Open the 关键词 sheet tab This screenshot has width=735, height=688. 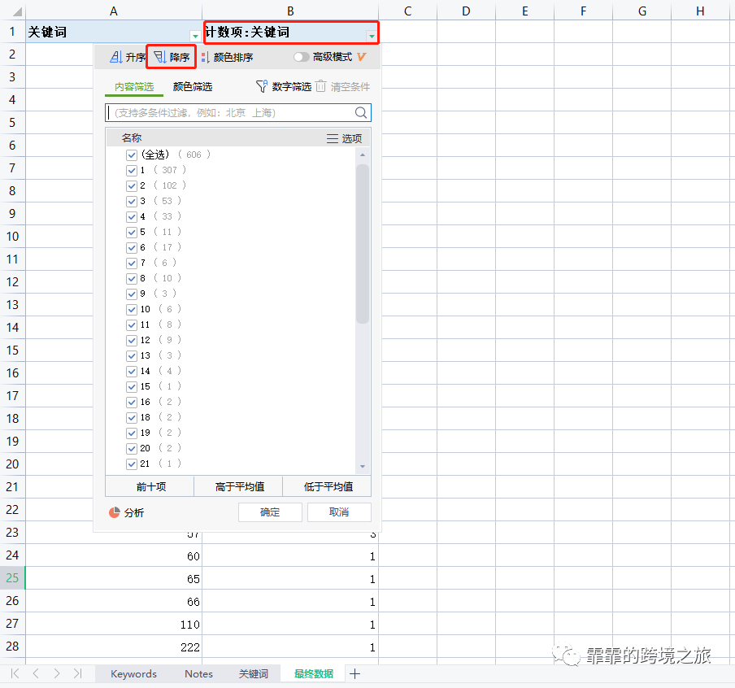254,674
